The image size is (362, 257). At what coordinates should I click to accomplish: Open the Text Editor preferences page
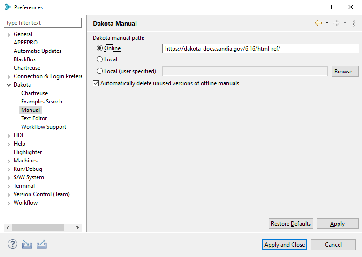click(x=34, y=118)
